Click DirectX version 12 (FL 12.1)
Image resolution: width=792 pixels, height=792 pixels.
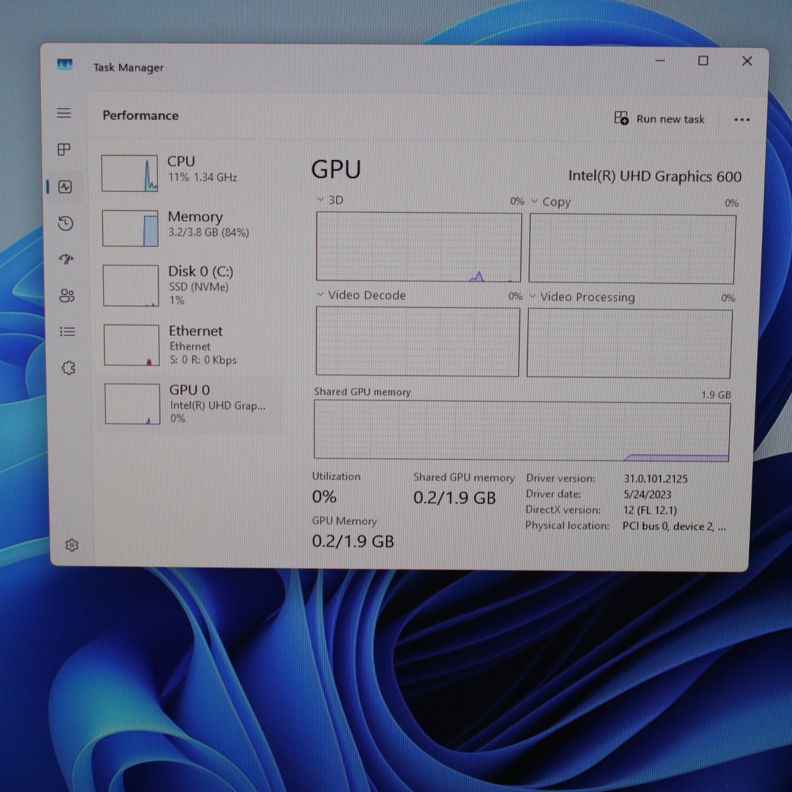pyautogui.click(x=650, y=511)
